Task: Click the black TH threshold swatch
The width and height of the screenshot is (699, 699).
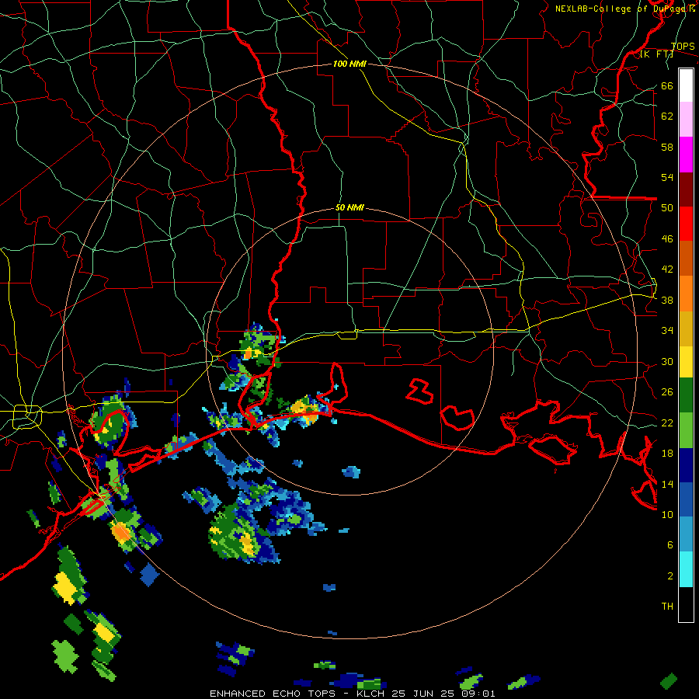Action: click(686, 604)
